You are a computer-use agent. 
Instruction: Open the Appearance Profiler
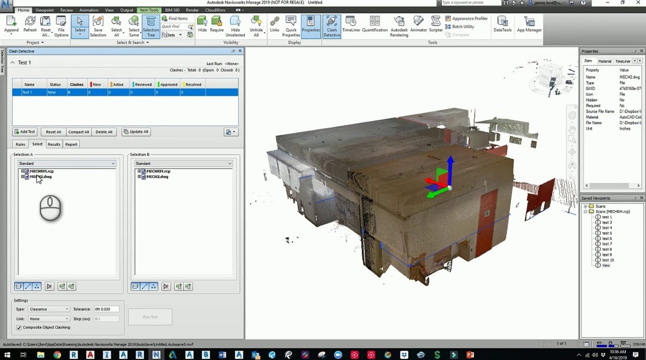[x=466, y=18]
